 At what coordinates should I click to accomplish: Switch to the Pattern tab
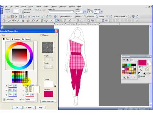26,39
